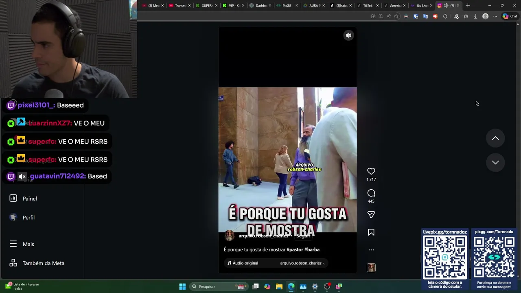Go to previous reel up chevron
521x293 pixels.
pyautogui.click(x=495, y=138)
